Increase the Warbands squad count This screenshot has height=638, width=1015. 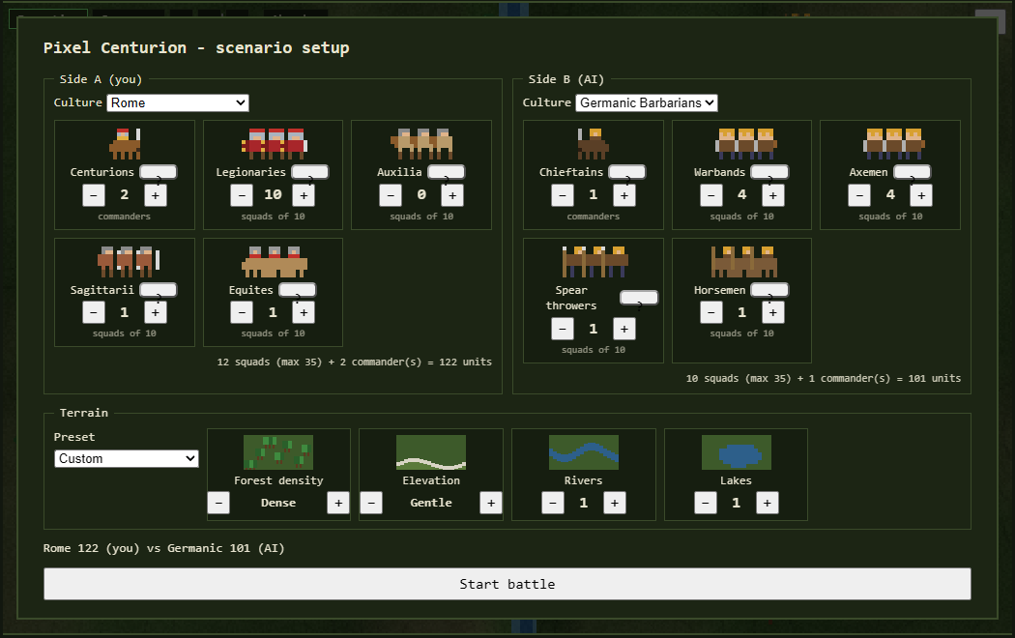[x=773, y=195]
